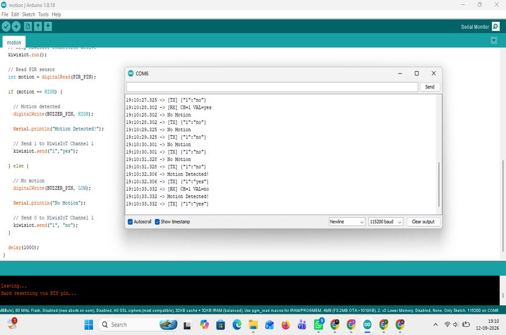The image size is (506, 335).
Task: Open the Edit menu
Action: click(15, 14)
